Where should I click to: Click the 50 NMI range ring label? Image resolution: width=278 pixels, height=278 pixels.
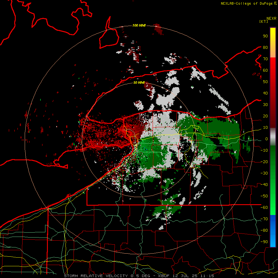[x=139, y=82]
